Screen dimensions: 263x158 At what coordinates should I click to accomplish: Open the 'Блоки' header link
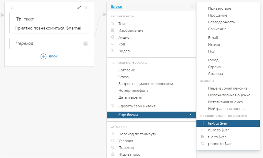[117, 6]
